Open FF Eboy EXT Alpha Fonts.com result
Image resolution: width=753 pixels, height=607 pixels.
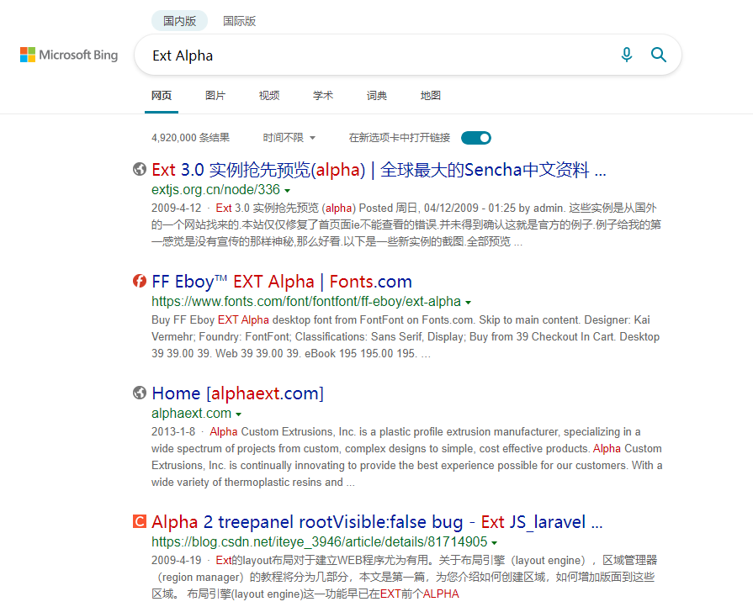coord(282,281)
